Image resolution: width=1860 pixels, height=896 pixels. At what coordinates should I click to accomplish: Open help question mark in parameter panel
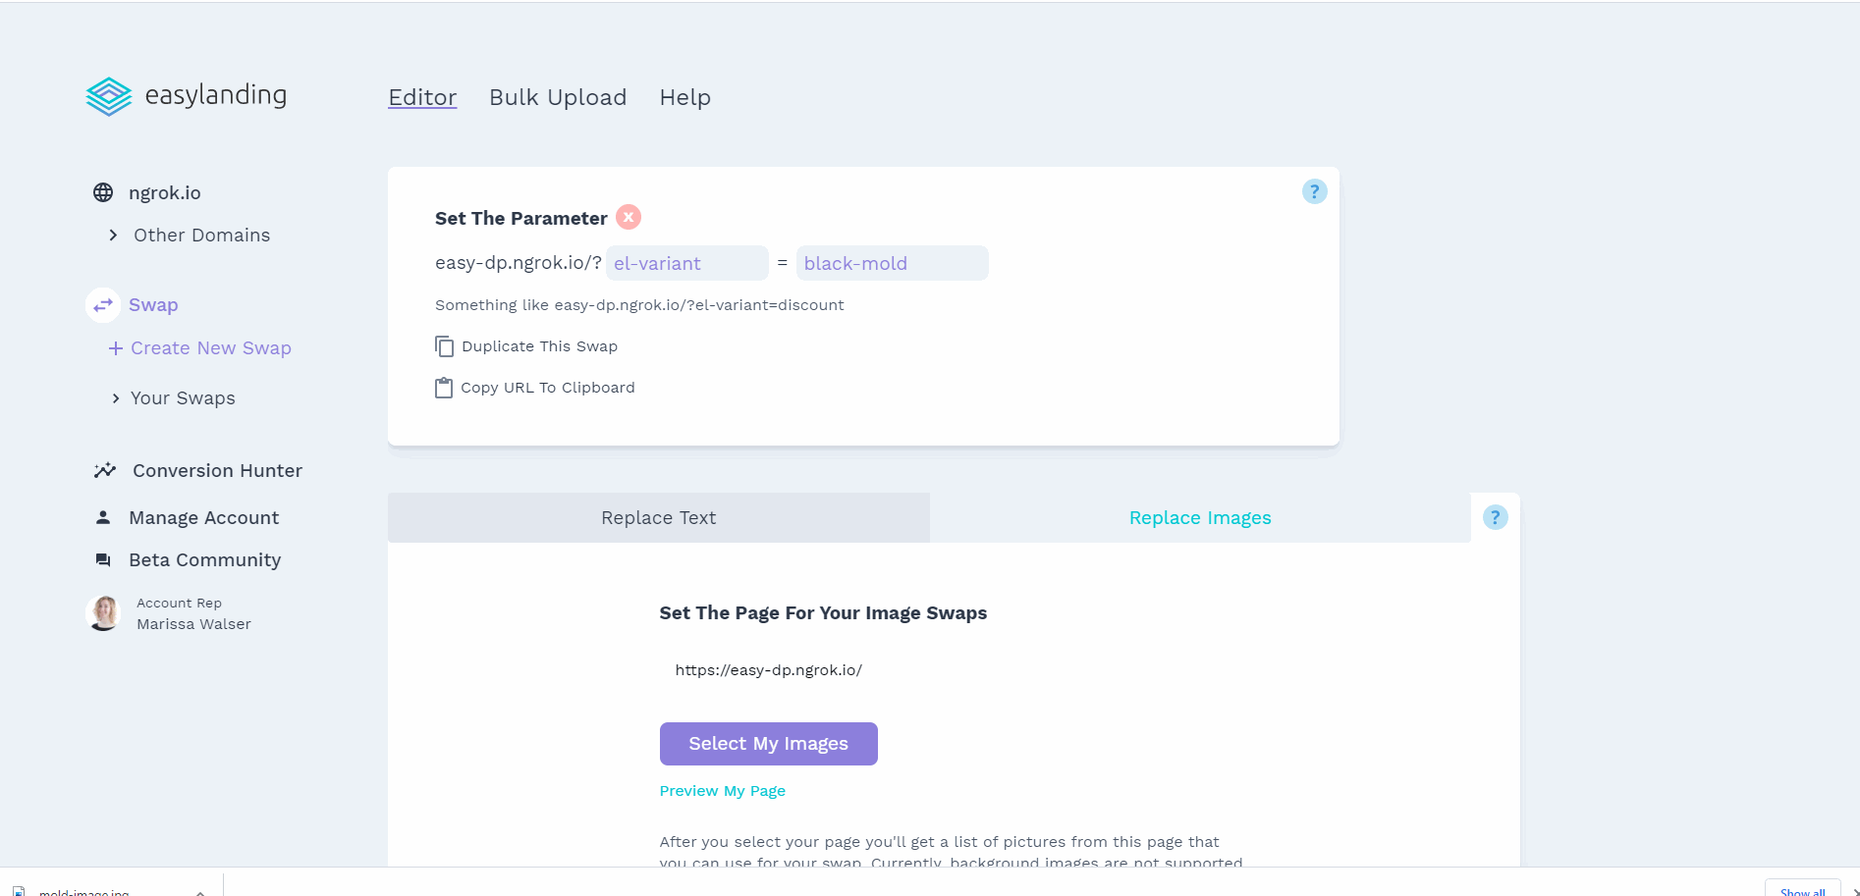click(x=1314, y=191)
